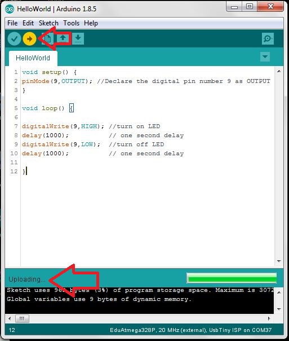Image resolution: width=289 pixels, height=341 pixels.
Task: Click 'pinMode(9,OUTPUT);' on line 2
Action: tap(57, 81)
